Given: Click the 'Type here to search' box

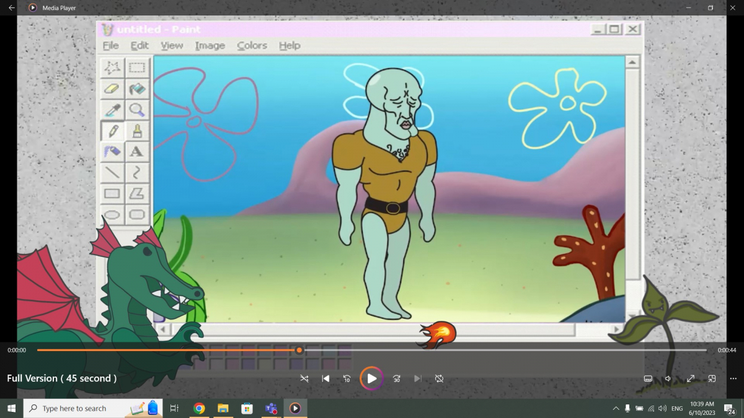Looking at the screenshot, I should click(93, 408).
